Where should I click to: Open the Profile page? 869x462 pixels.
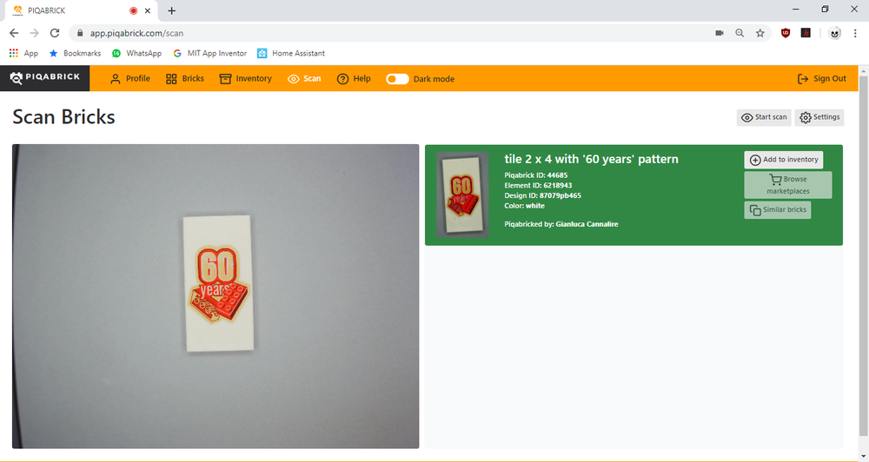[x=130, y=79]
